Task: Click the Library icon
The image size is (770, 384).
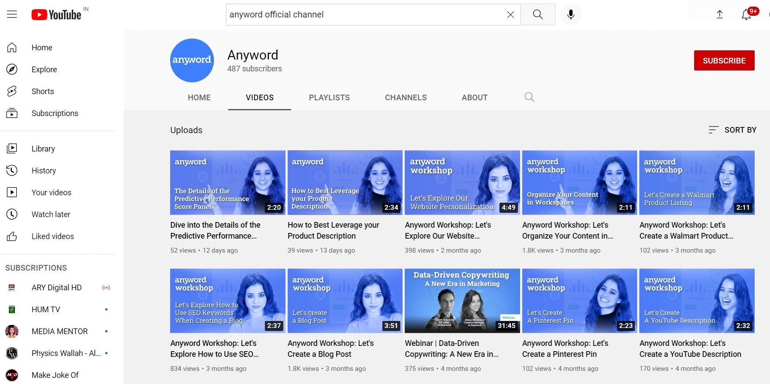Action: click(12, 148)
